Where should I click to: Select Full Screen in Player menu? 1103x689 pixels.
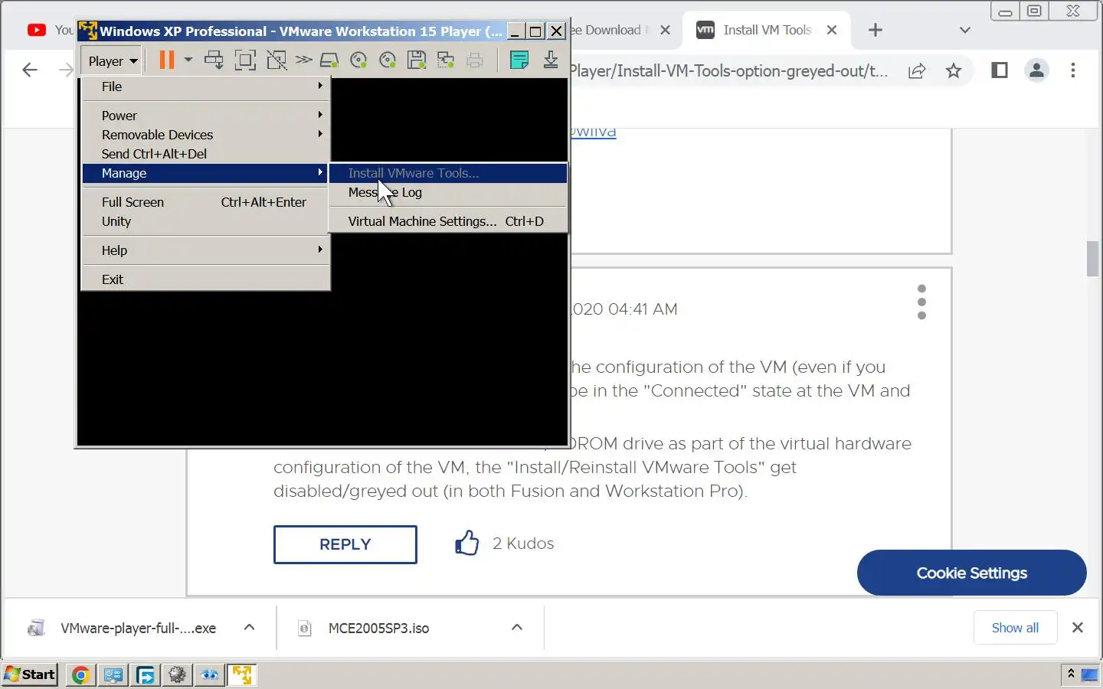[x=206, y=202]
